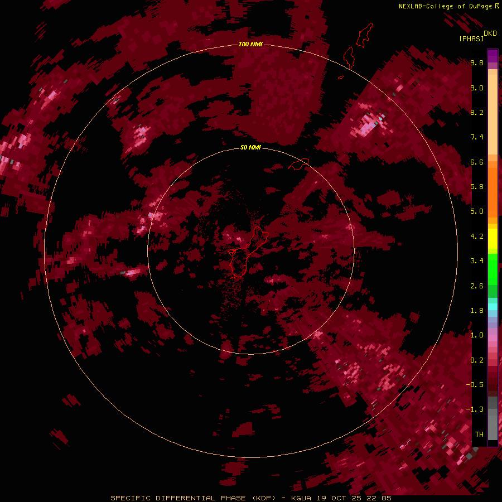This screenshot has width=502, height=502.
Task: Click the 6.6 value on the color scale
Action: [477, 162]
